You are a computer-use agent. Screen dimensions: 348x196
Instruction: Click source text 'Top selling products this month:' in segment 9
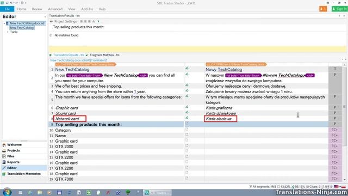pyautogui.click(x=88, y=125)
